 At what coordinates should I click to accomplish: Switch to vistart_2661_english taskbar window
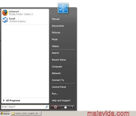(x=26, y=113)
